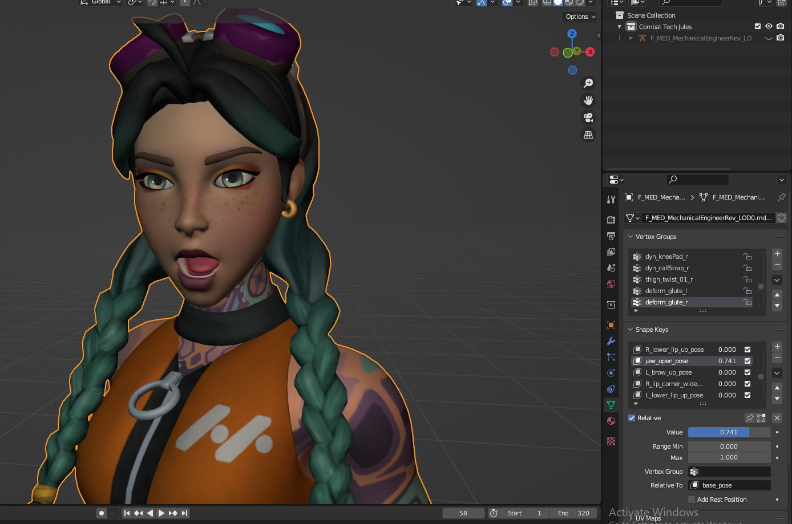Expand the UV Maps panel

tap(631, 518)
